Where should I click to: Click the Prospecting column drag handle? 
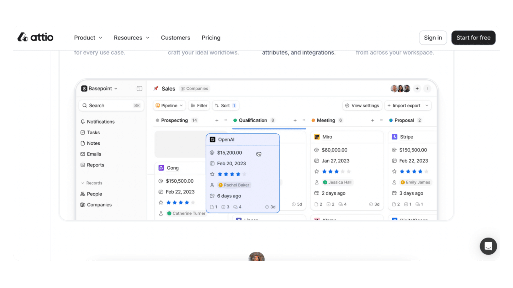[226, 120]
